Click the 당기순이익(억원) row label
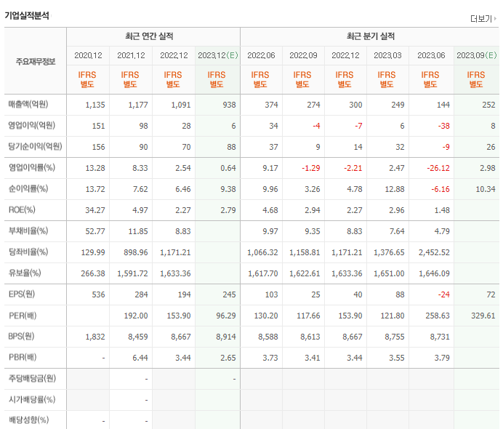503x429 pixels. 36,146
